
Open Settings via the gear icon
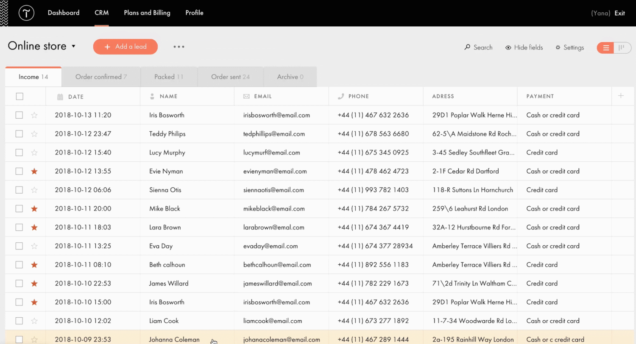click(558, 47)
